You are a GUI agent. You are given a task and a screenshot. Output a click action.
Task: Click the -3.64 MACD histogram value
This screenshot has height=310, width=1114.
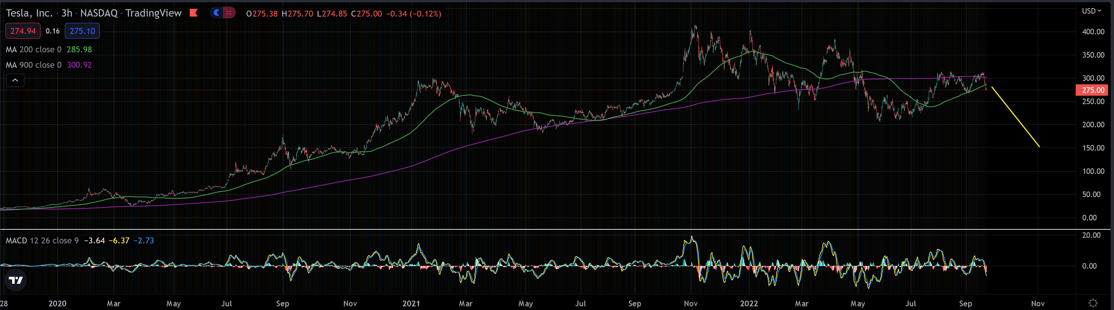pyautogui.click(x=94, y=240)
